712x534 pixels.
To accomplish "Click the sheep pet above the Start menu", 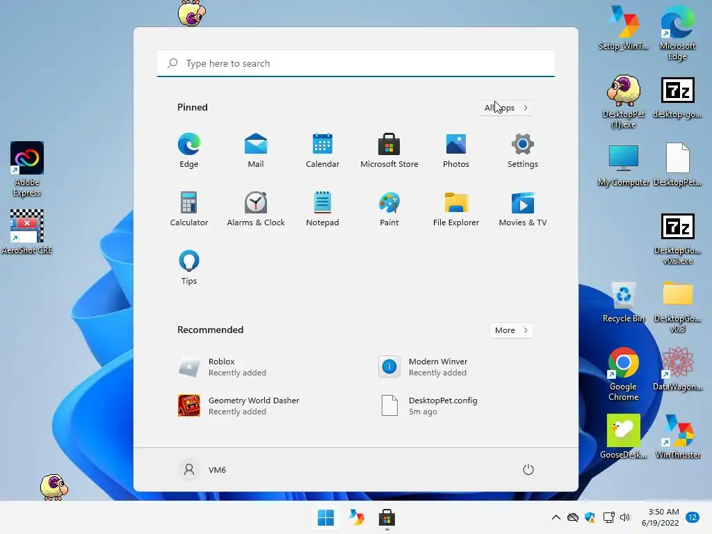I will 192,13.
